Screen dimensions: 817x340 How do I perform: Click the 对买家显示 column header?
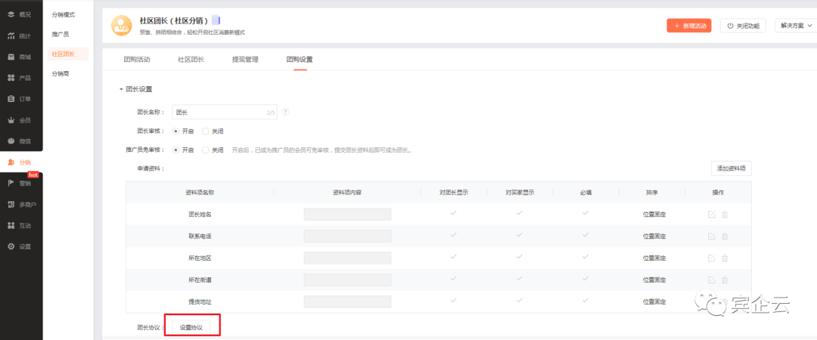coord(520,192)
